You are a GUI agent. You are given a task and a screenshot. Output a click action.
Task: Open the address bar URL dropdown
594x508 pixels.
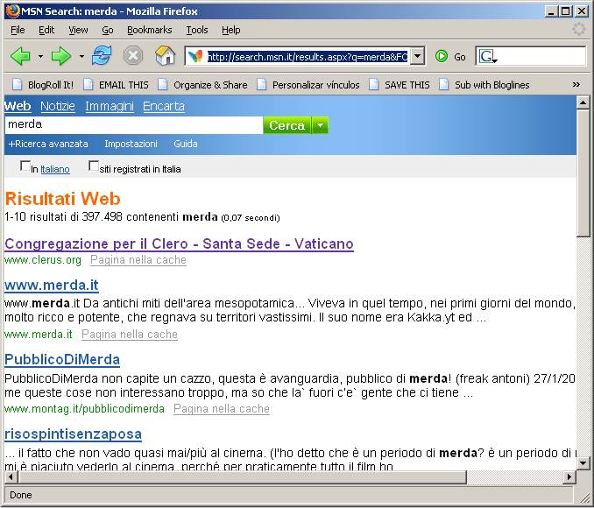coord(417,56)
